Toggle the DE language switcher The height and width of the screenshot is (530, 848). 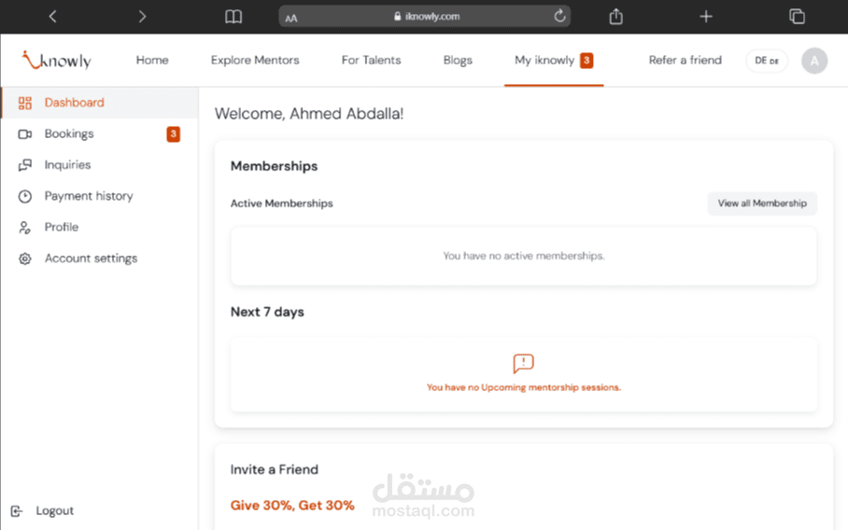tap(767, 61)
